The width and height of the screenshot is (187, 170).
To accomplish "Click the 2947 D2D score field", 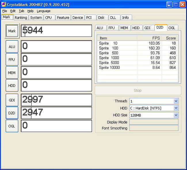I will (x=56, y=113).
